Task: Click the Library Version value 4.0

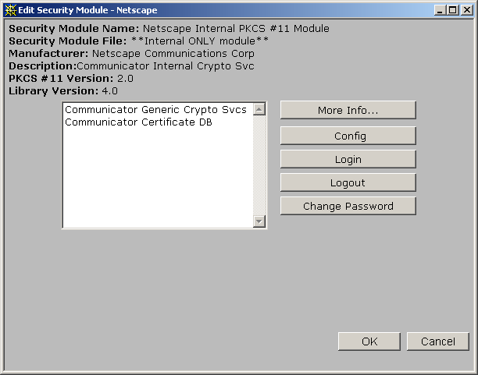Action: coord(110,91)
